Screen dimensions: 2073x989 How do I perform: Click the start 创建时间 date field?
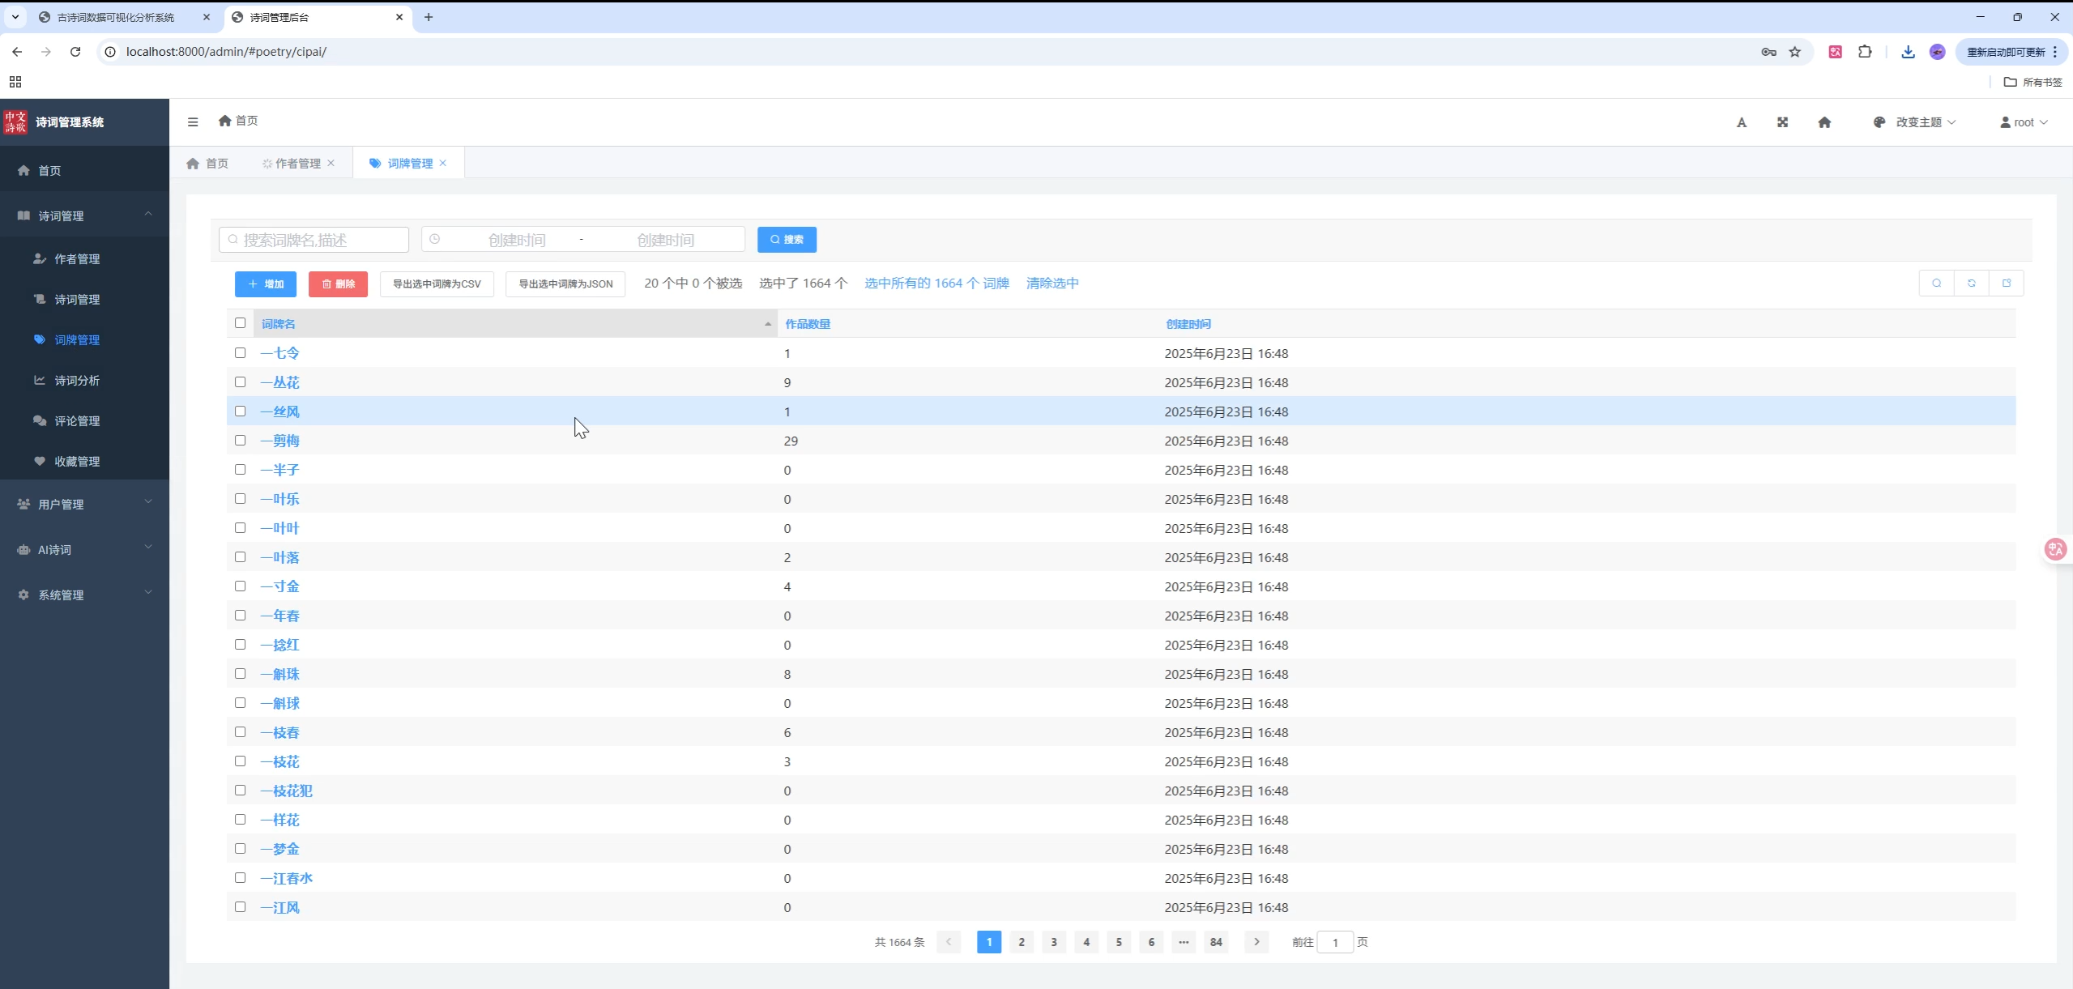(x=516, y=240)
